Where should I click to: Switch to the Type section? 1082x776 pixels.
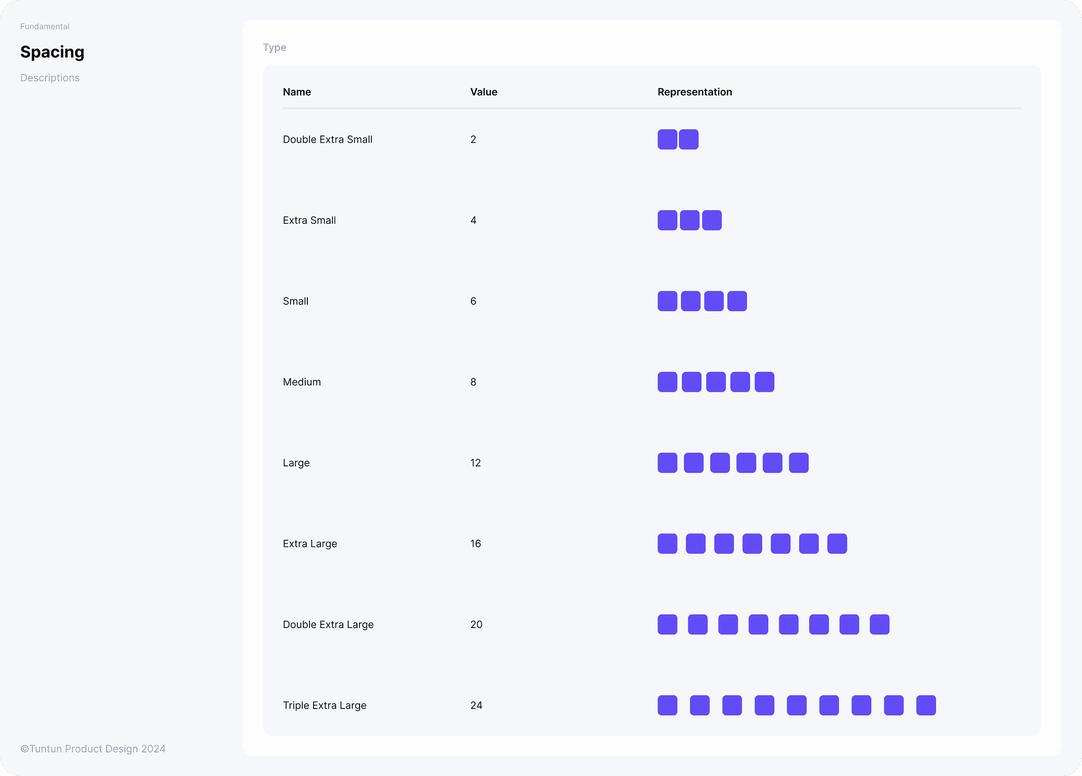point(274,47)
